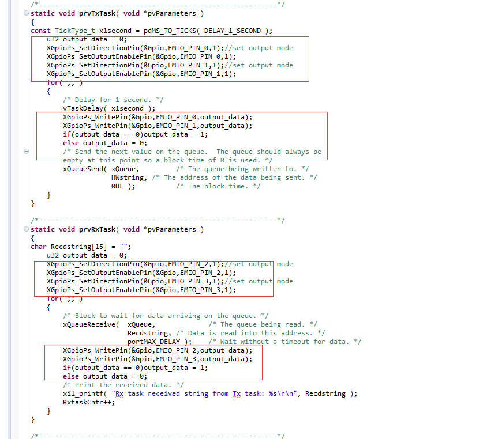502x439 pixels.
Task: Click 'xQueueReceive(' call
Action: 91,324
